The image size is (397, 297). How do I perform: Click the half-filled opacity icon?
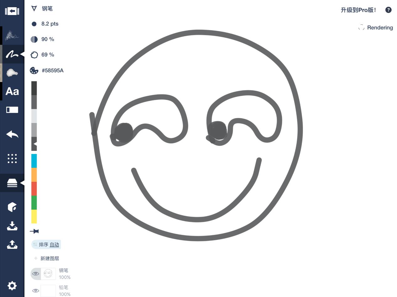point(34,39)
